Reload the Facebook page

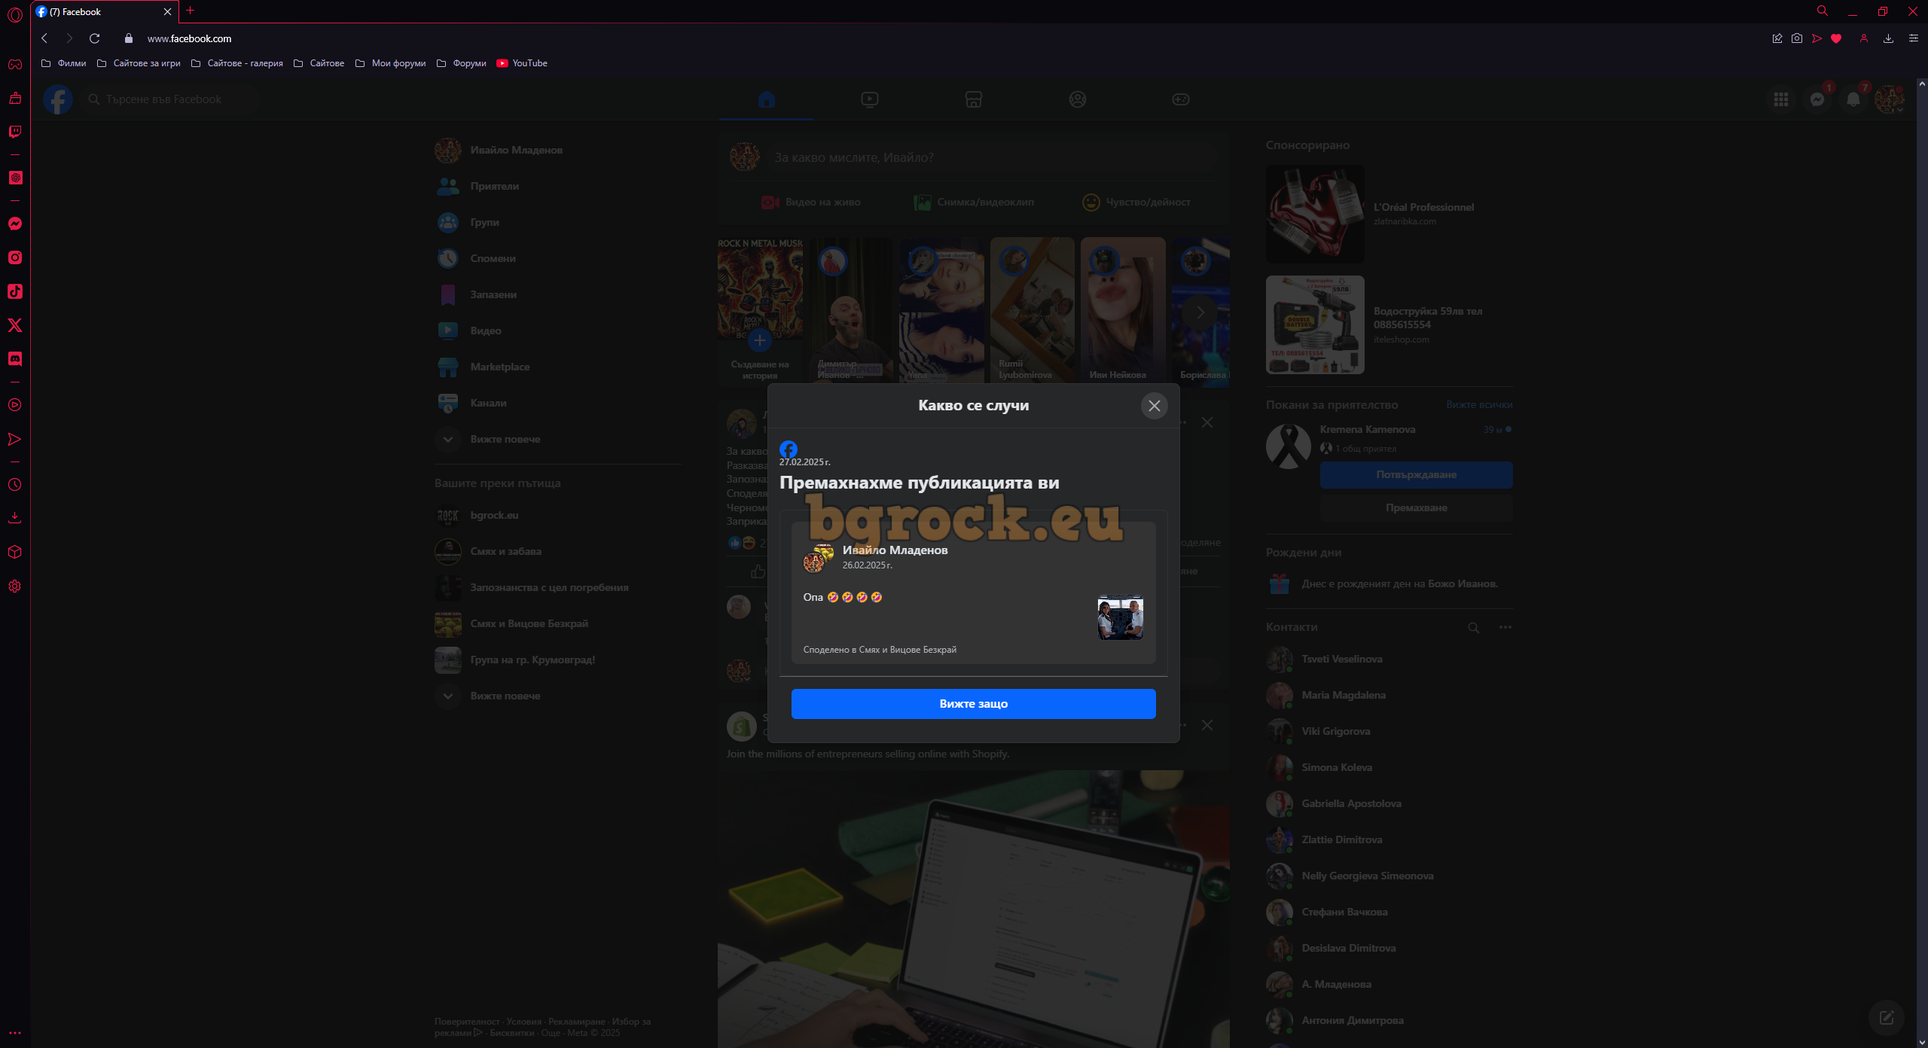click(94, 38)
